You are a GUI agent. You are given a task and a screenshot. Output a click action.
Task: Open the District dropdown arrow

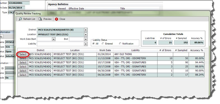tap(86, 30)
